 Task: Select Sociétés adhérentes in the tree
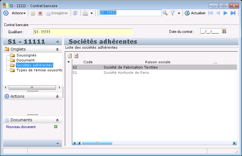point(35,65)
